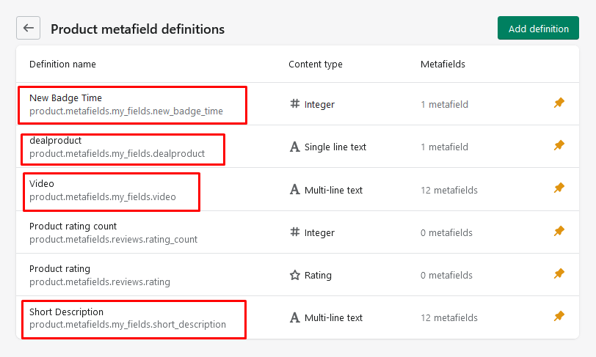Toggle the pin for Video metafield

[x=559, y=189]
